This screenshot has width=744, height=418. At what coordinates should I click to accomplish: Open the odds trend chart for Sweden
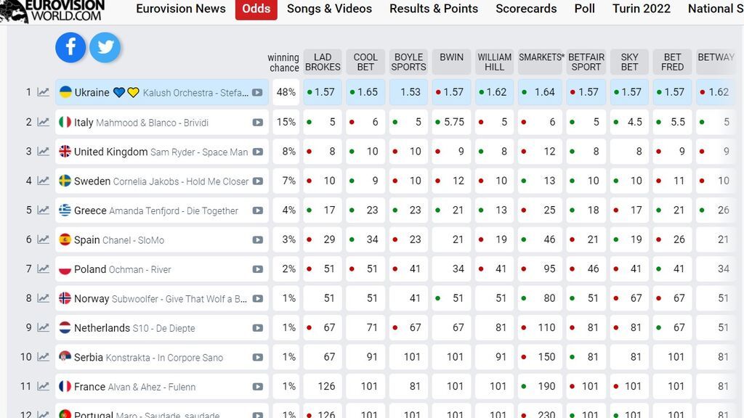point(43,181)
